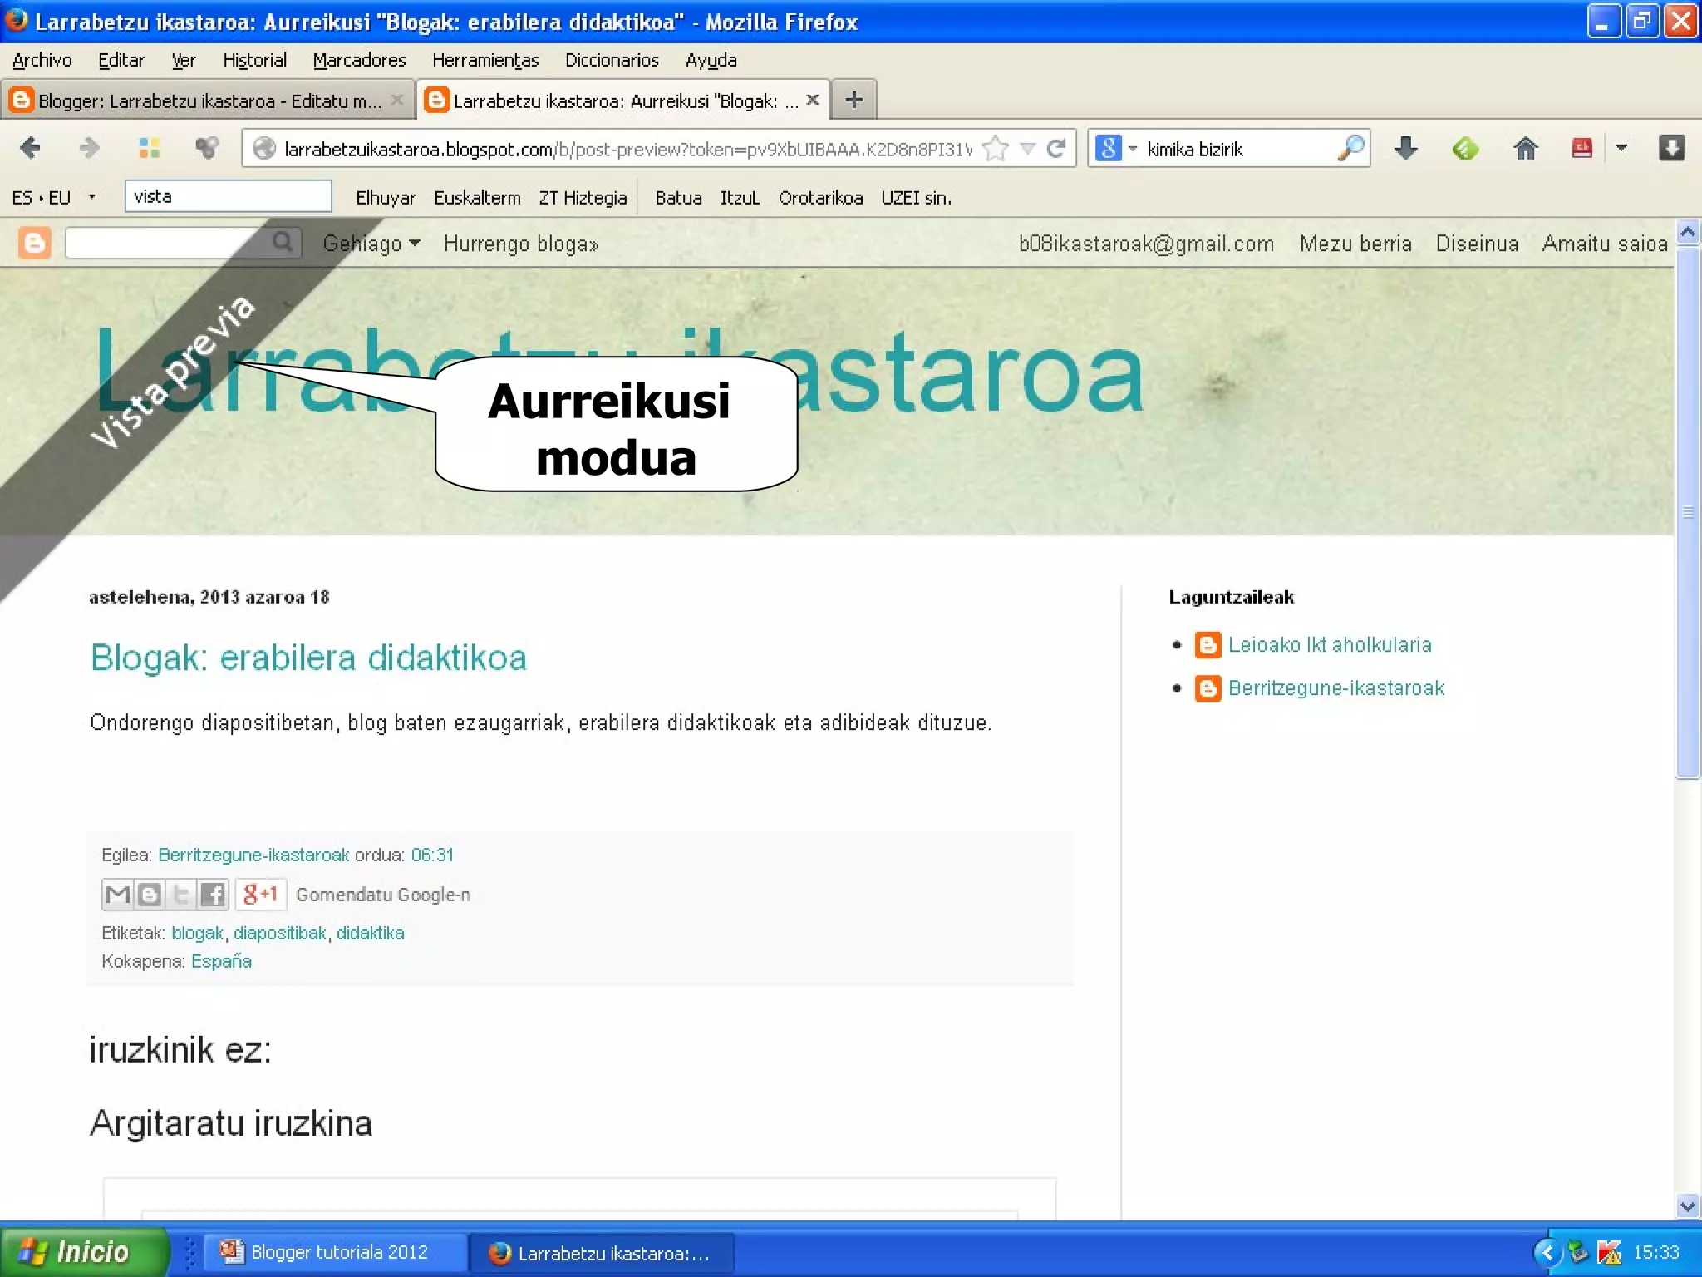
Task: Open the blogak label link
Action: pos(197,933)
